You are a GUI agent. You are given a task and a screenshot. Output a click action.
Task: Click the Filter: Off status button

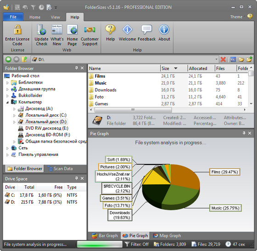click(x=137, y=245)
